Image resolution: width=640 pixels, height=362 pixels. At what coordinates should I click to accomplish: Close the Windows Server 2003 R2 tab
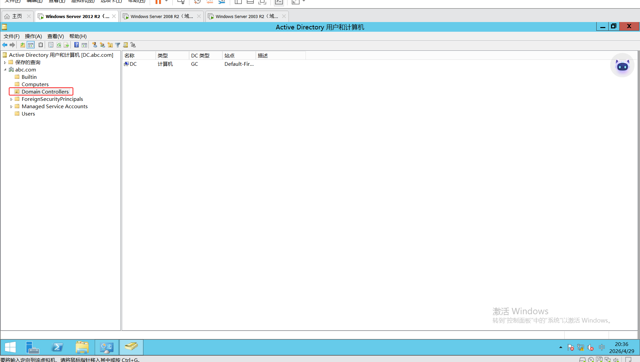tap(284, 16)
